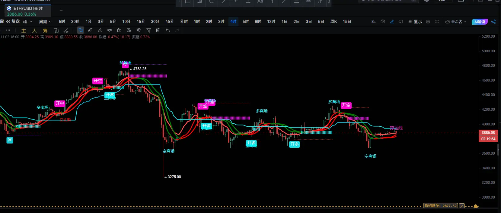Click the countdown timer 02:19:54
This screenshot has width=501, height=213.
point(488,139)
